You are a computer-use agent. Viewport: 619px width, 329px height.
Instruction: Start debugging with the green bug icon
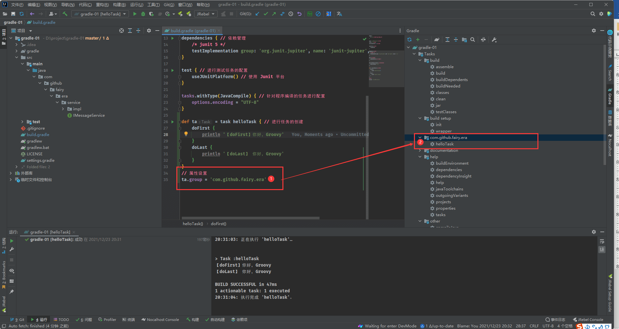[x=143, y=14]
